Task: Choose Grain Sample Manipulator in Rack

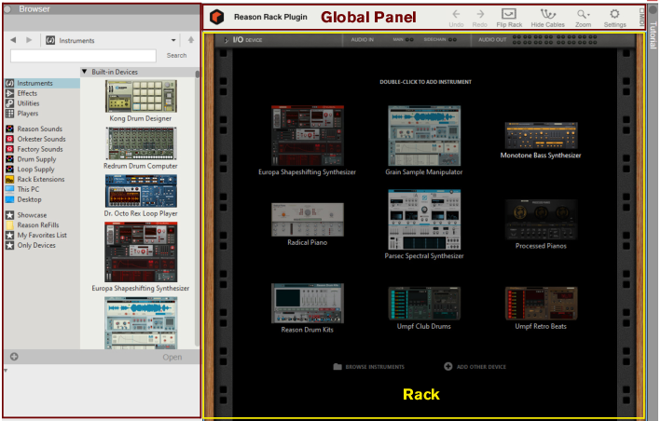Action: 424,141
